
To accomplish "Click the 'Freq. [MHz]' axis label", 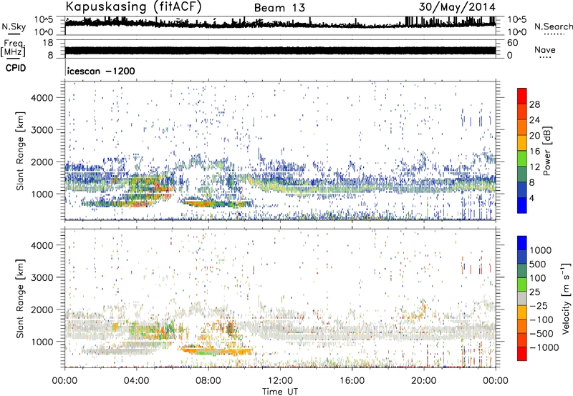I will point(13,48).
